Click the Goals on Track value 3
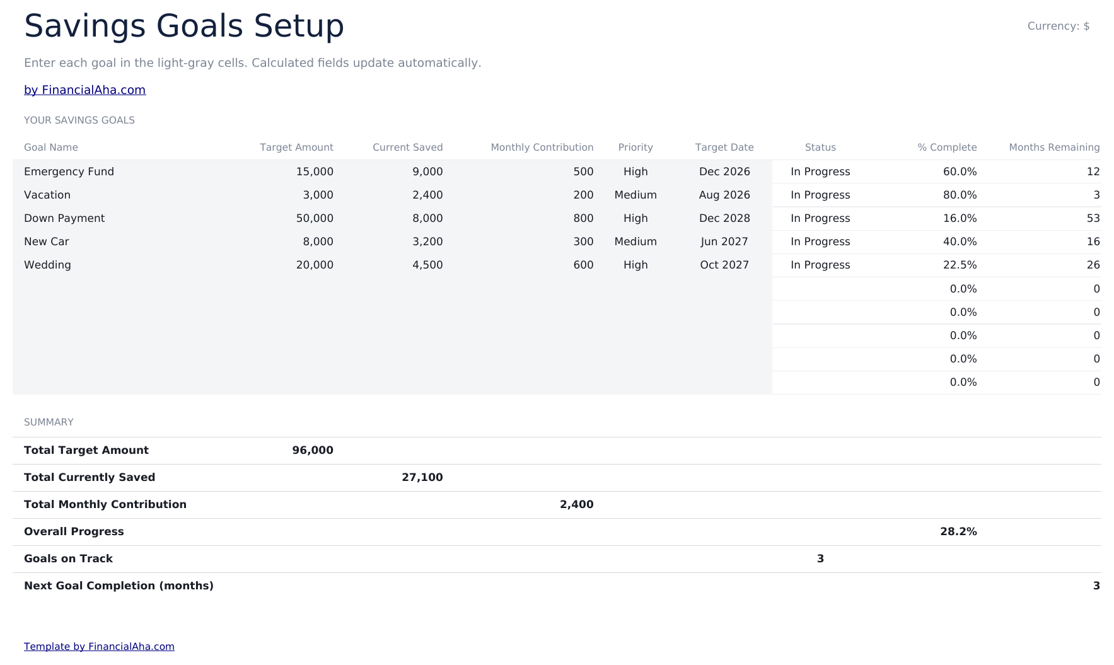 coord(820,558)
